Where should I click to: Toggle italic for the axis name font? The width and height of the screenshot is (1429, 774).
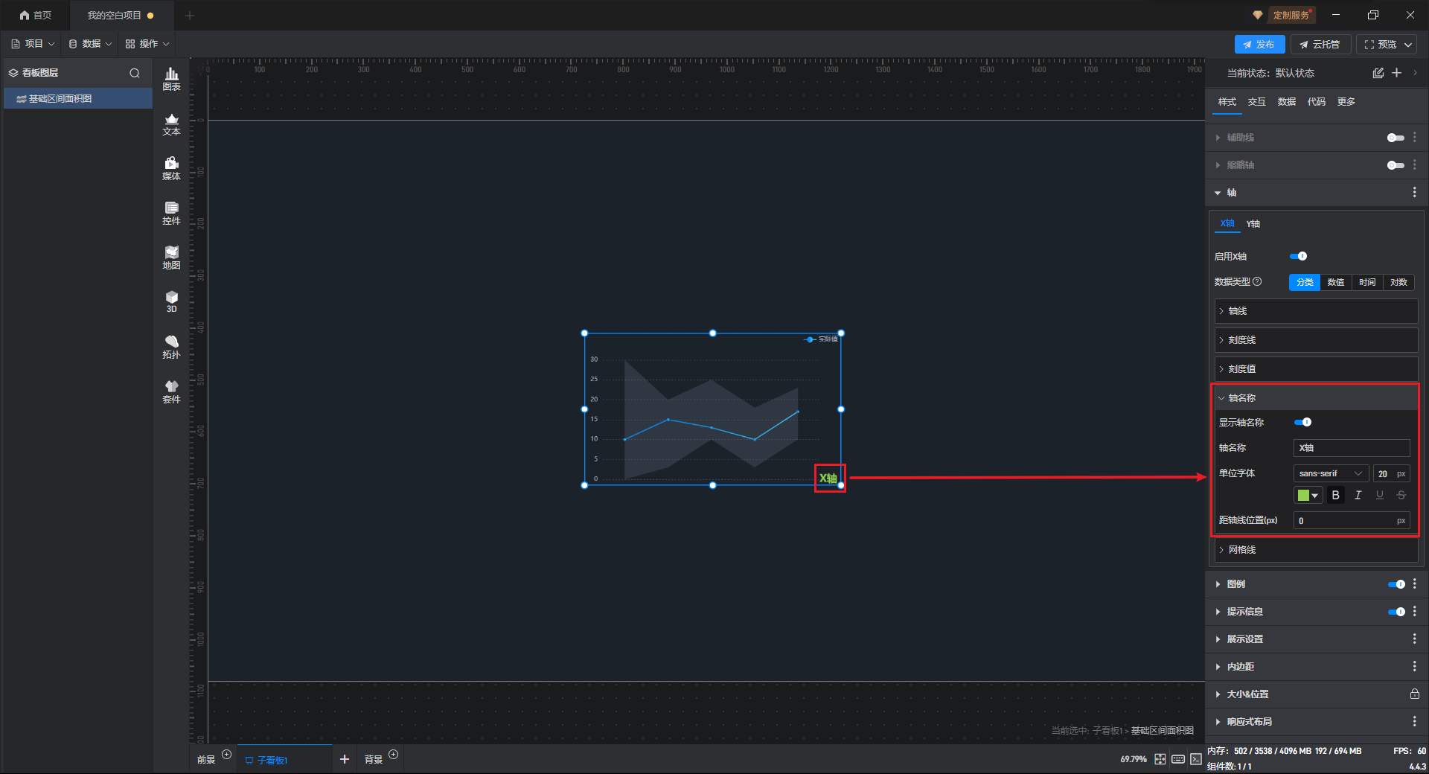coord(1358,495)
